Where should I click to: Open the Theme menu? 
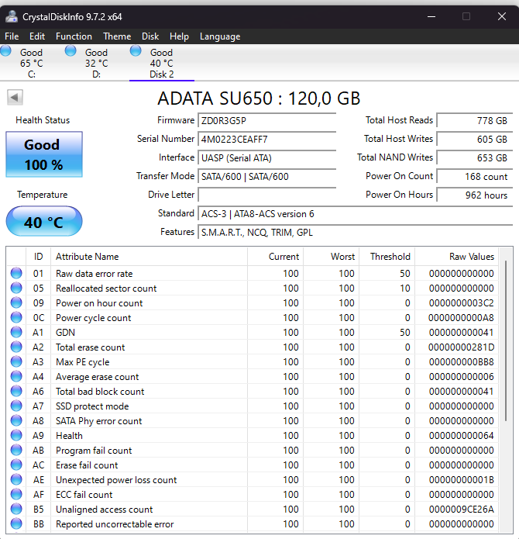(117, 36)
